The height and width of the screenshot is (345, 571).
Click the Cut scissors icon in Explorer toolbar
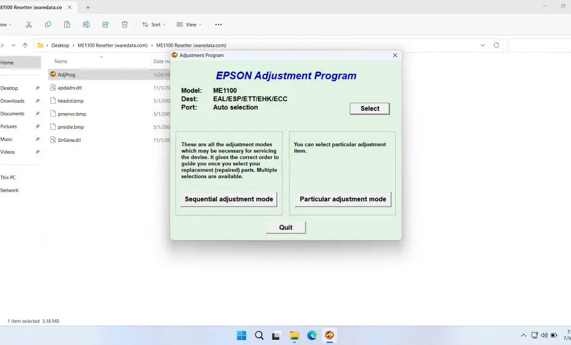point(29,25)
